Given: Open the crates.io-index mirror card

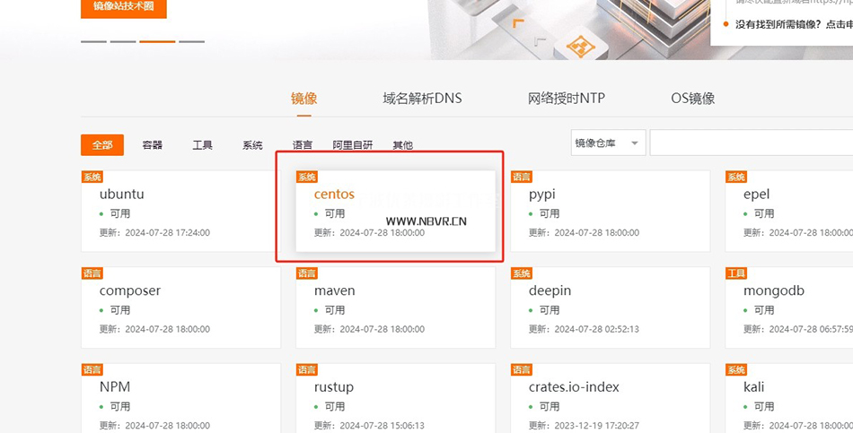Looking at the screenshot, I should point(610,398).
